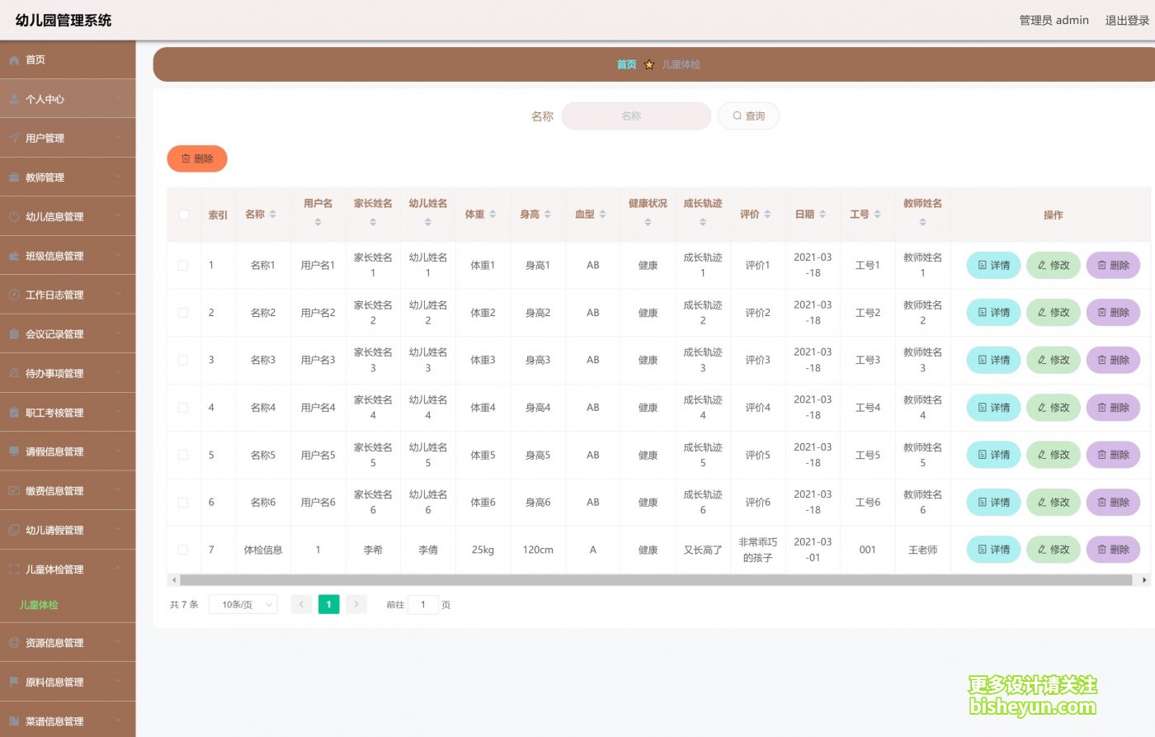
Task: Click the icon beside 菜谱信息管理
Action: coord(14,721)
